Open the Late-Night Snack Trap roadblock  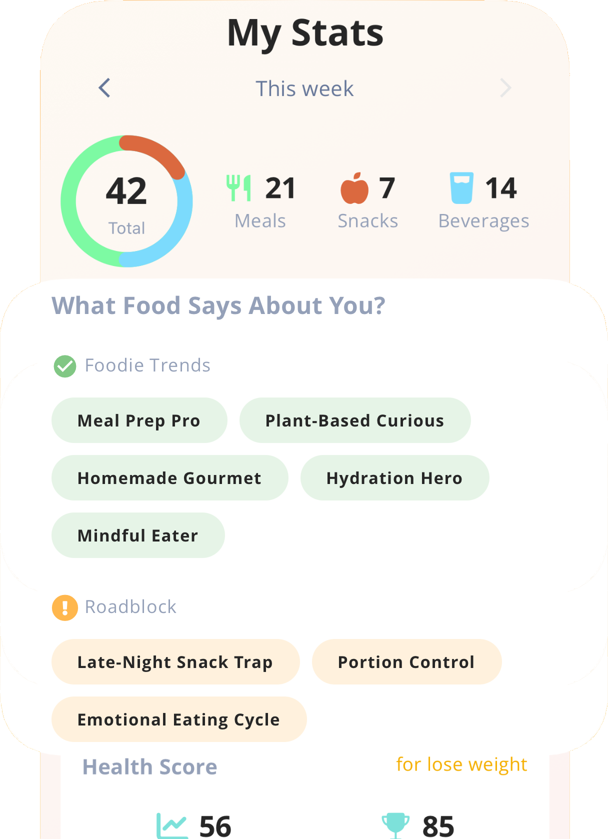(175, 662)
